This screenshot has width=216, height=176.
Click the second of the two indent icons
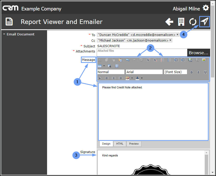point(183,60)
